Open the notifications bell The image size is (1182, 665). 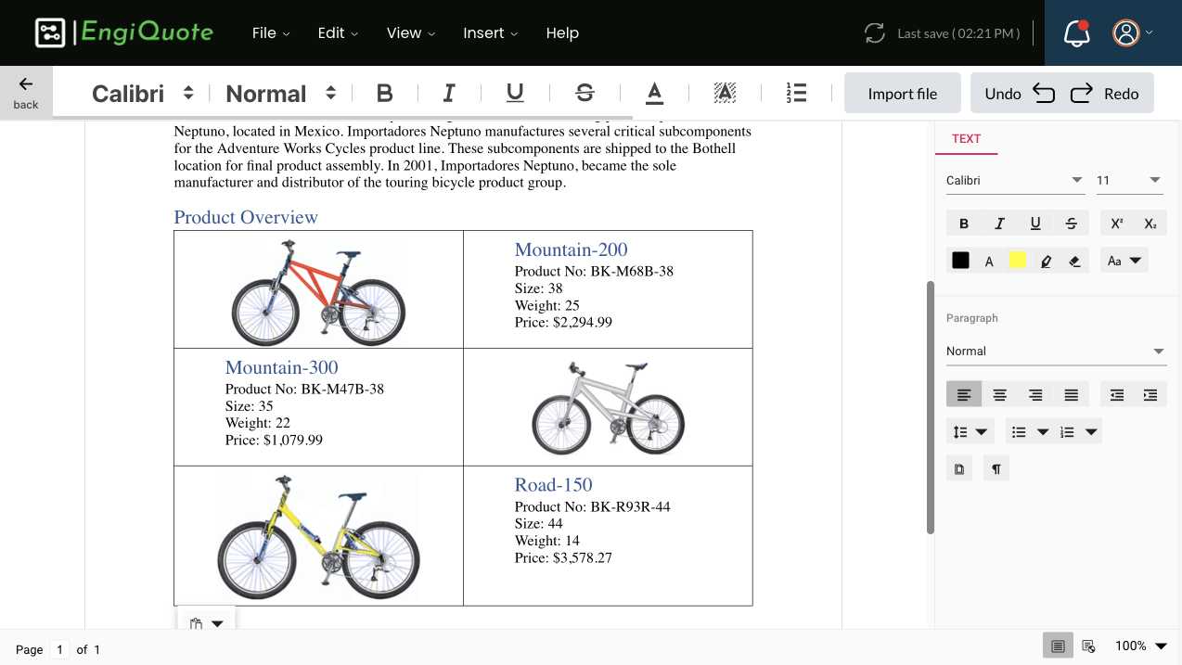tap(1076, 33)
